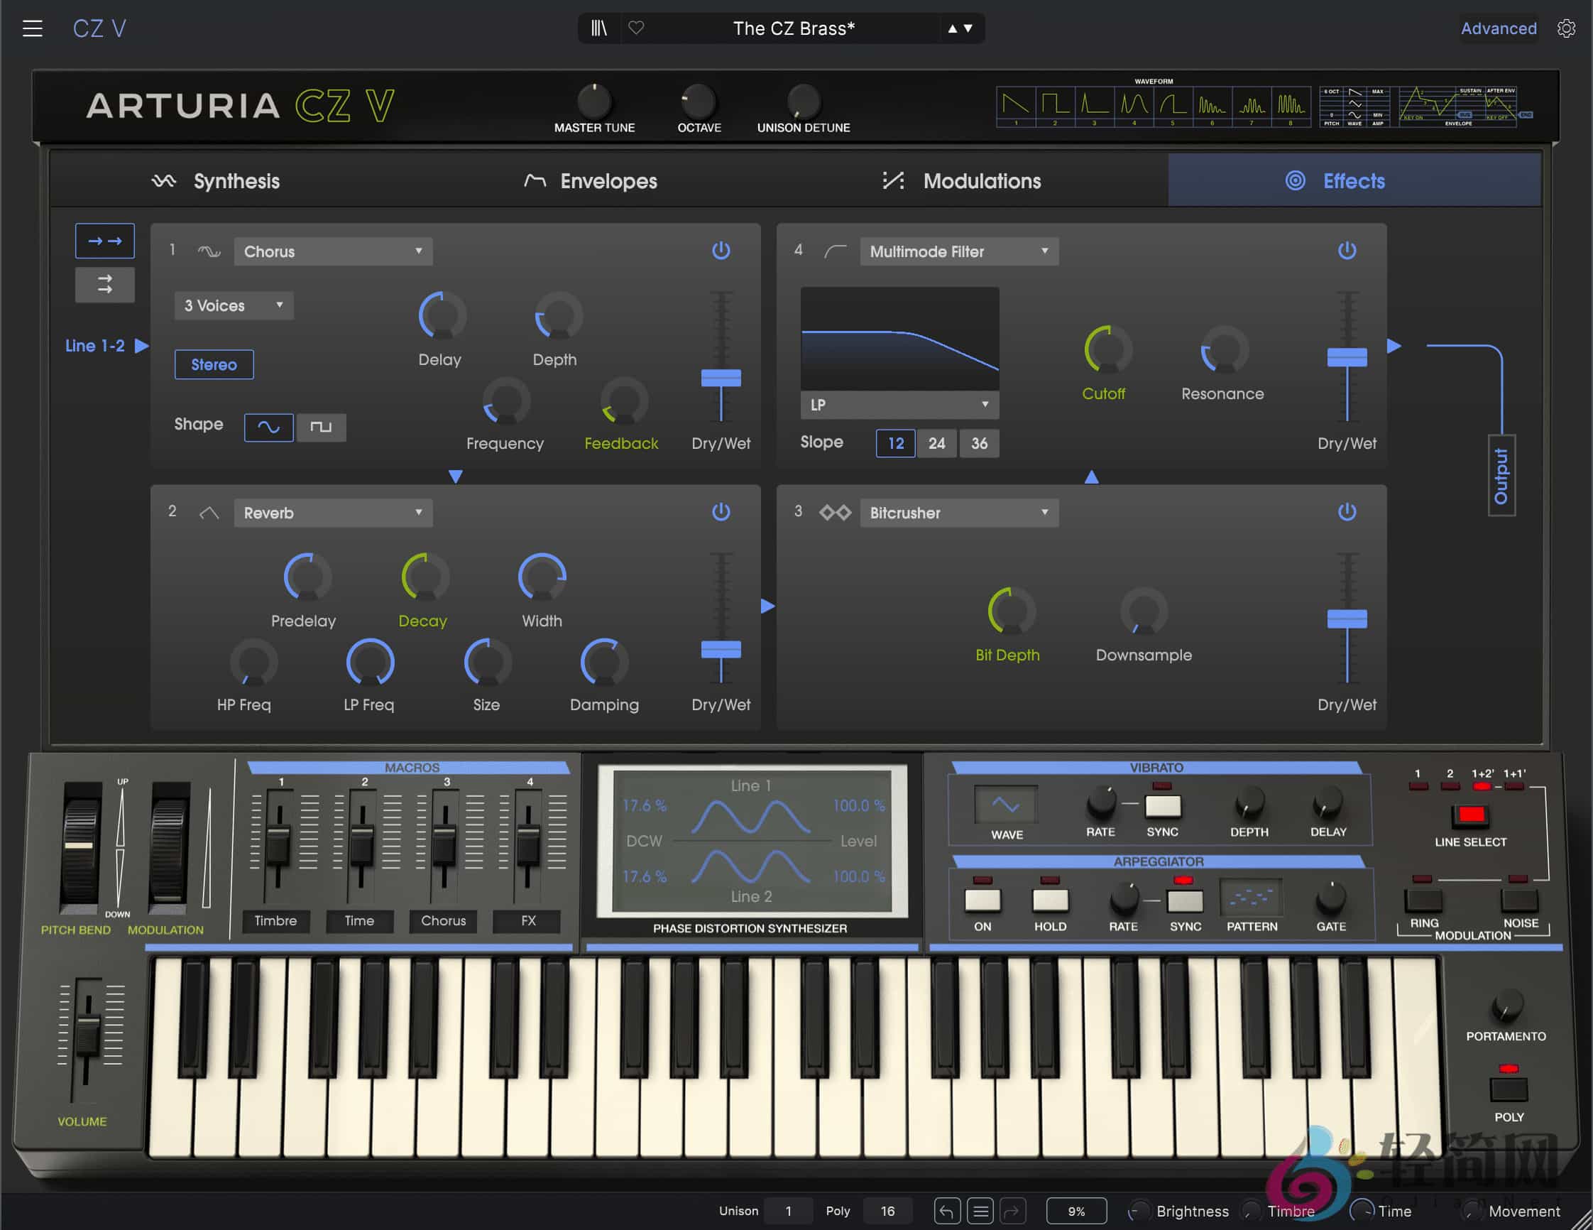Set Chorus shape to square wave
The image size is (1593, 1230).
pos(322,428)
